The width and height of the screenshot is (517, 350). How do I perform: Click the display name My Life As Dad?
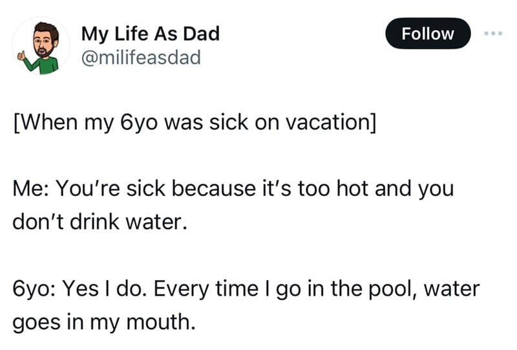click(151, 34)
